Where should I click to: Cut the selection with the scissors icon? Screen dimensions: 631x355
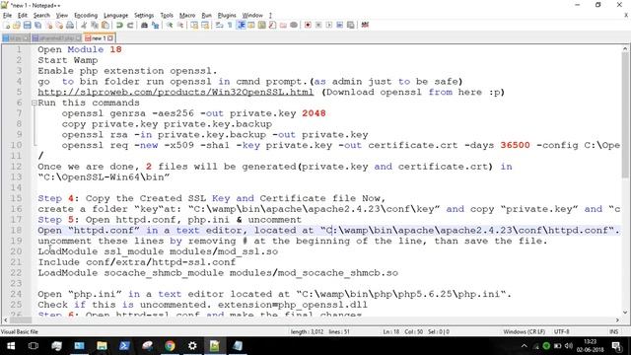coord(84,25)
